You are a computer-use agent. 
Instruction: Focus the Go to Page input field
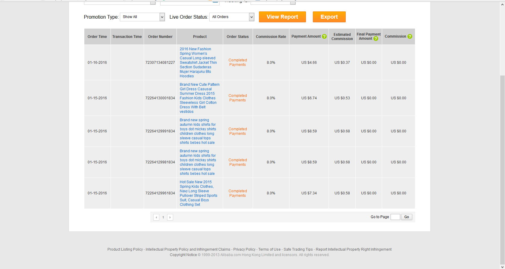[395, 217]
